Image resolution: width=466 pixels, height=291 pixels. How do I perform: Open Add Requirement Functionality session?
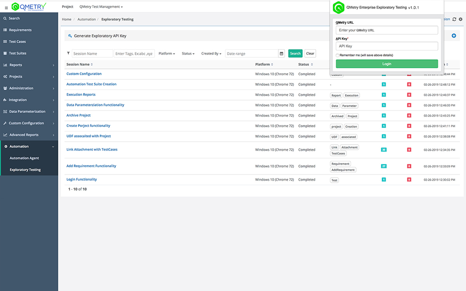tap(91, 166)
